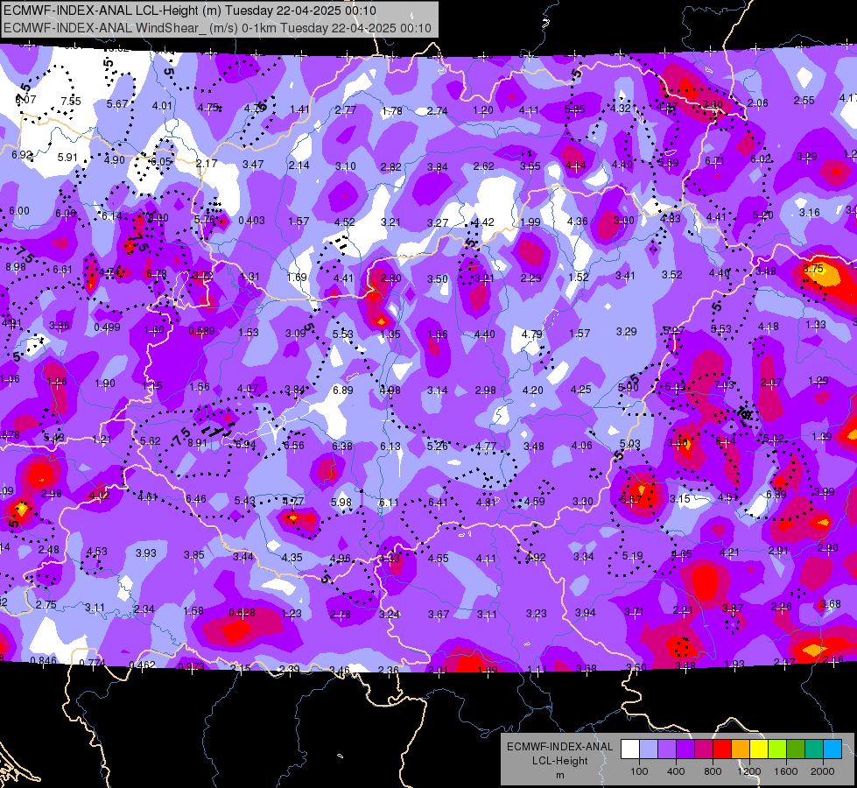Click the WindShear 0-1km title line
This screenshot has height=788, width=857.
point(217,28)
